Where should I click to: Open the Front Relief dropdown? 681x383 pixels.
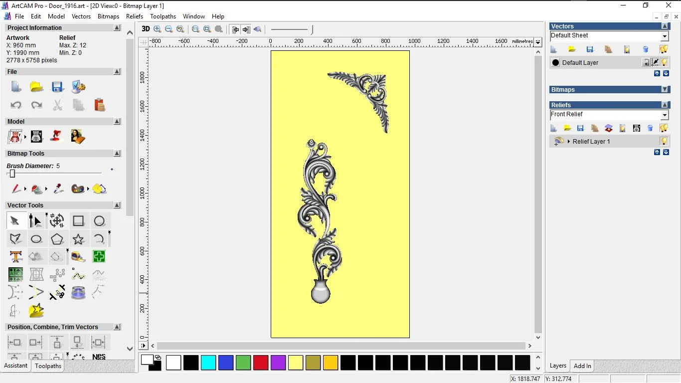pyautogui.click(x=665, y=115)
